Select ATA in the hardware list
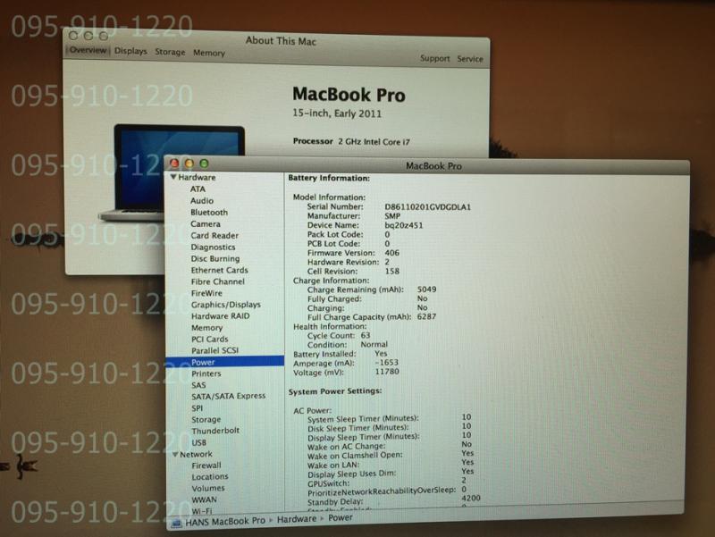This screenshot has width=715, height=537. click(x=198, y=189)
